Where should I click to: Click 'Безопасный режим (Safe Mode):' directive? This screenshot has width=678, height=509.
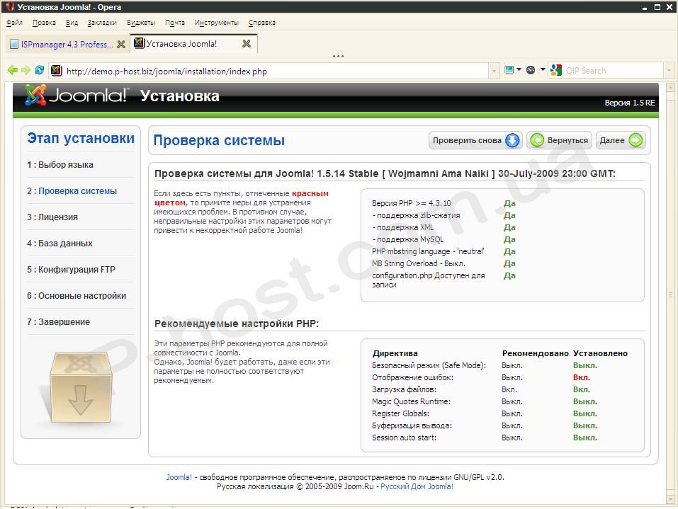point(429,365)
